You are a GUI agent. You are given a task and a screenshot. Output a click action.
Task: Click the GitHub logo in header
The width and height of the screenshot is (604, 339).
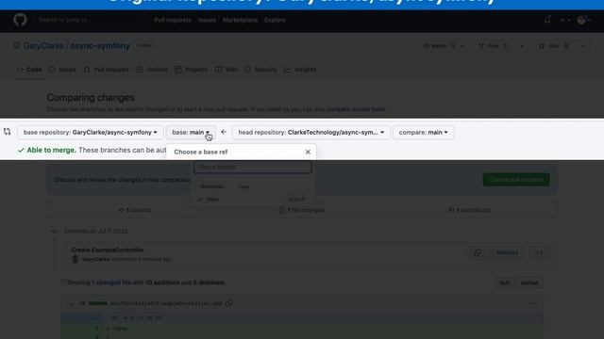[20, 19]
